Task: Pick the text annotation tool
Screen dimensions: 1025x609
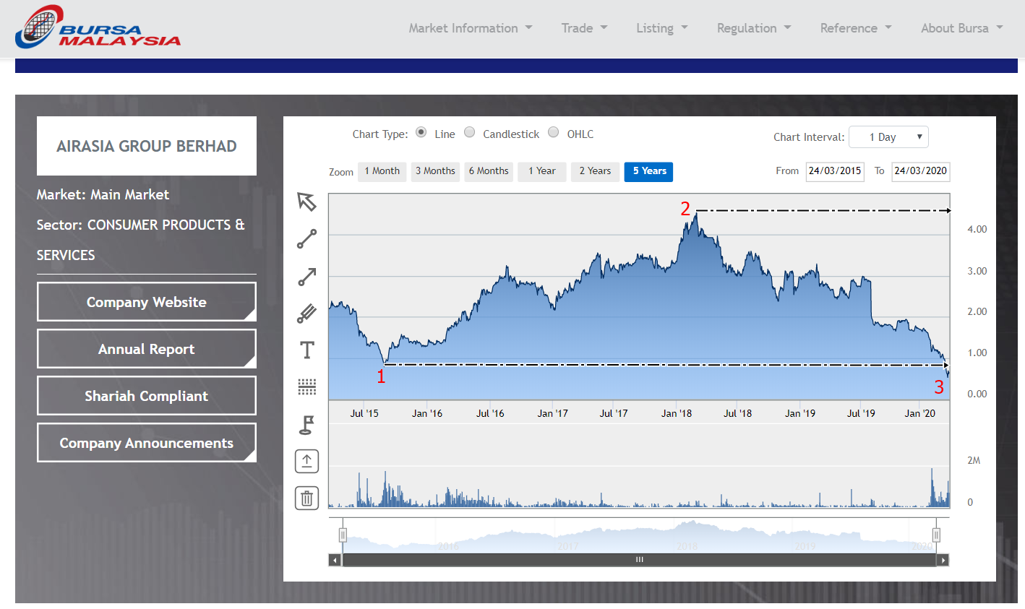Action: click(306, 350)
